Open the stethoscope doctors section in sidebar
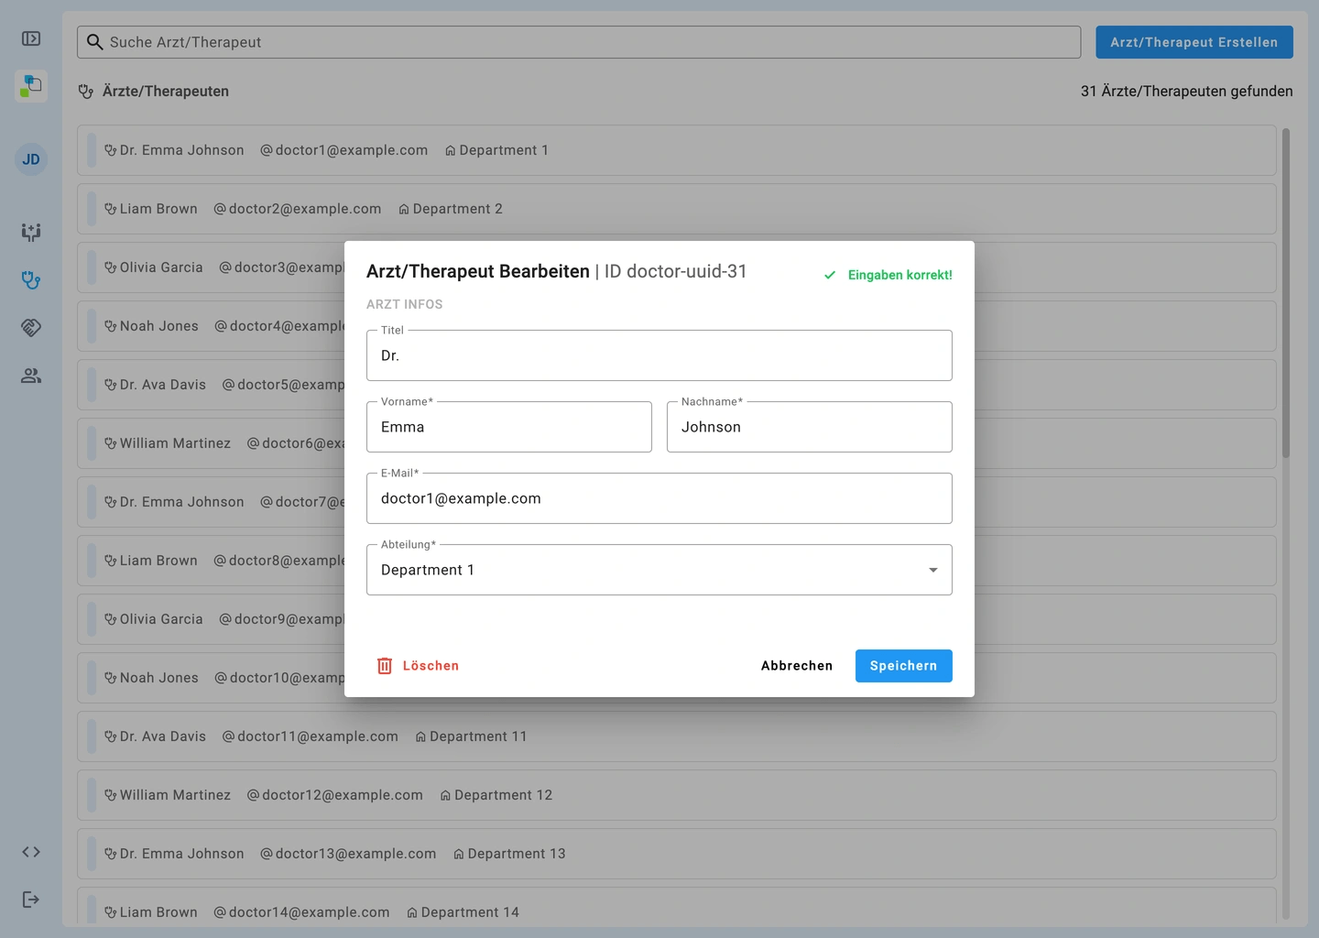This screenshot has height=938, width=1319. click(x=31, y=280)
